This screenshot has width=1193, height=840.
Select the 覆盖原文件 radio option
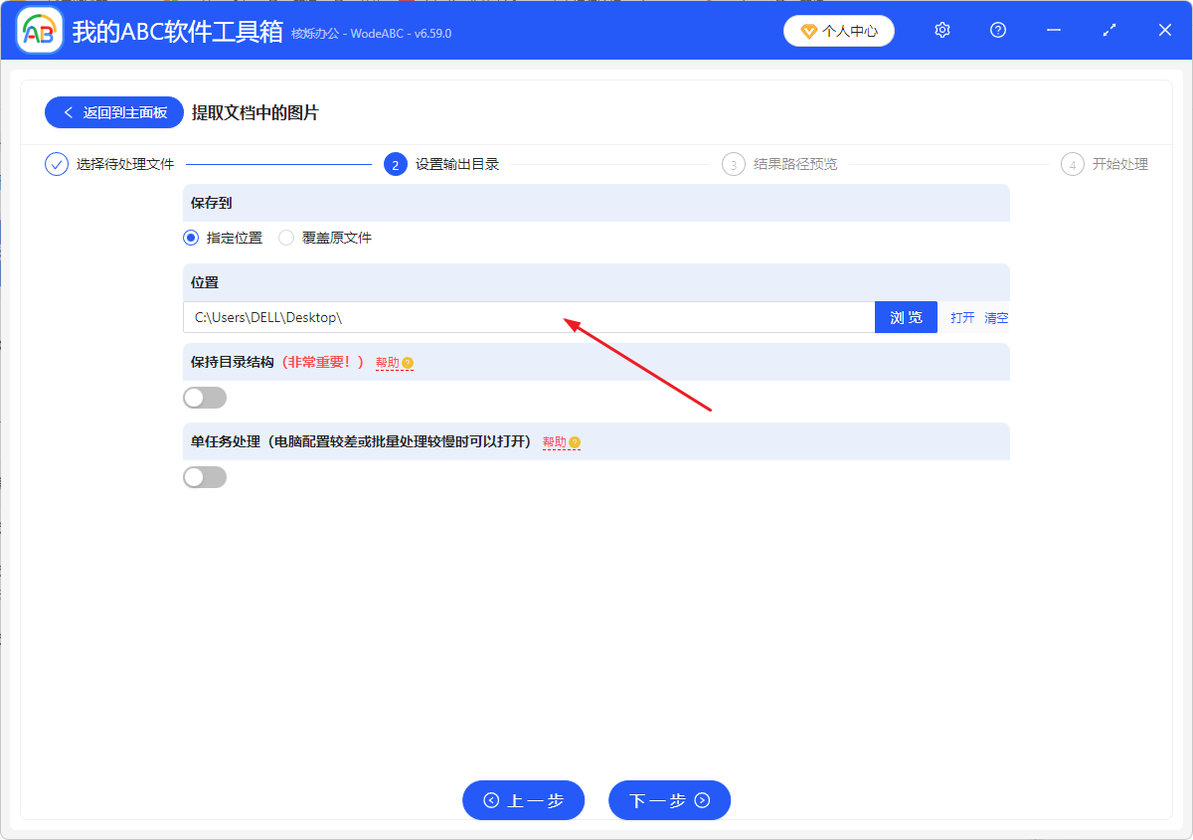(286, 238)
